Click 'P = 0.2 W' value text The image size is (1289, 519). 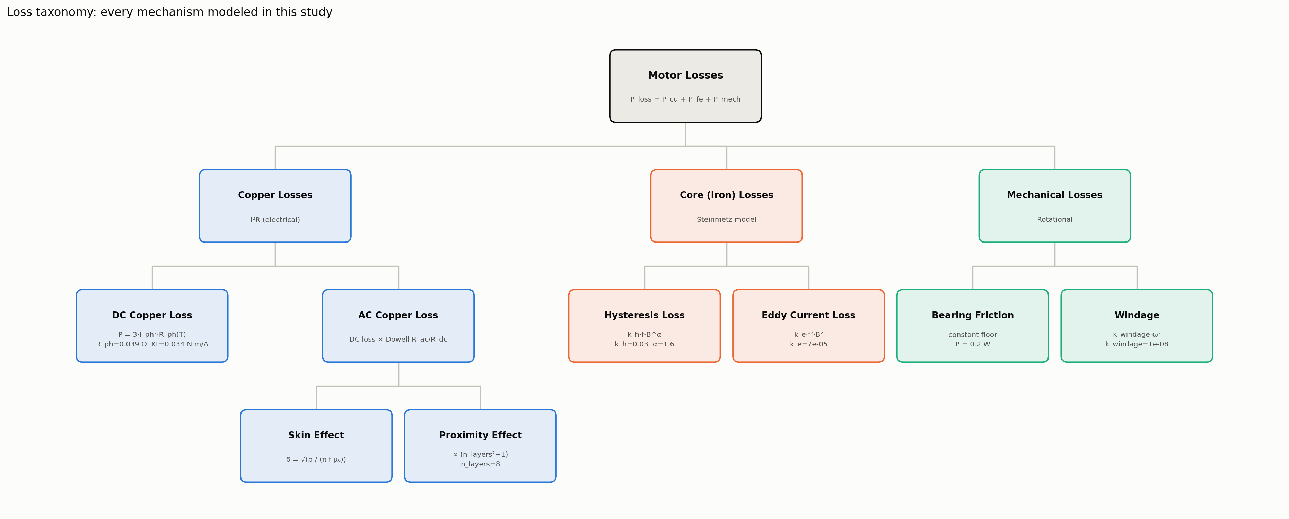click(972, 344)
